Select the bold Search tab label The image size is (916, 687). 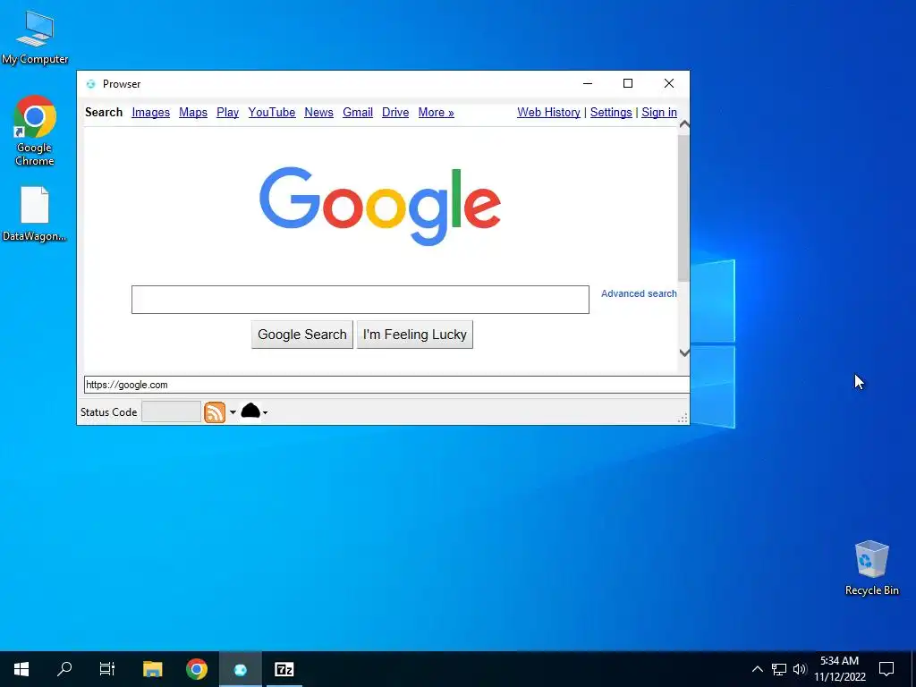coord(104,112)
